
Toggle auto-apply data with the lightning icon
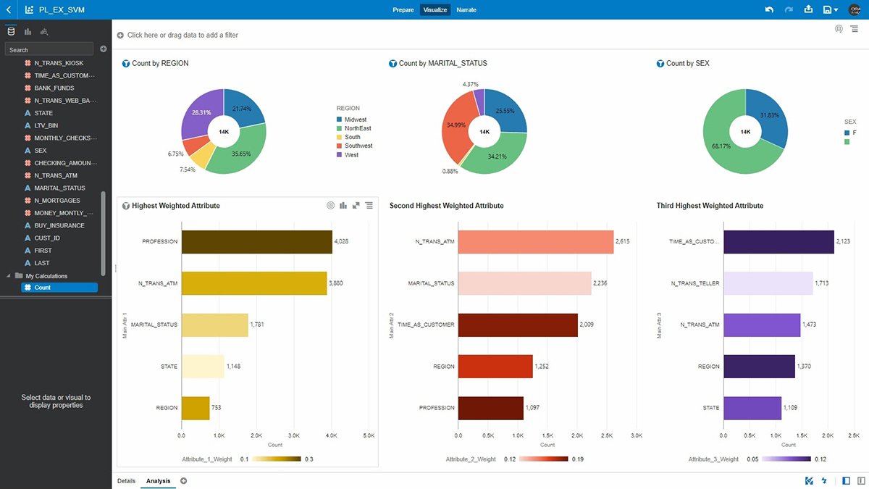tap(824, 480)
